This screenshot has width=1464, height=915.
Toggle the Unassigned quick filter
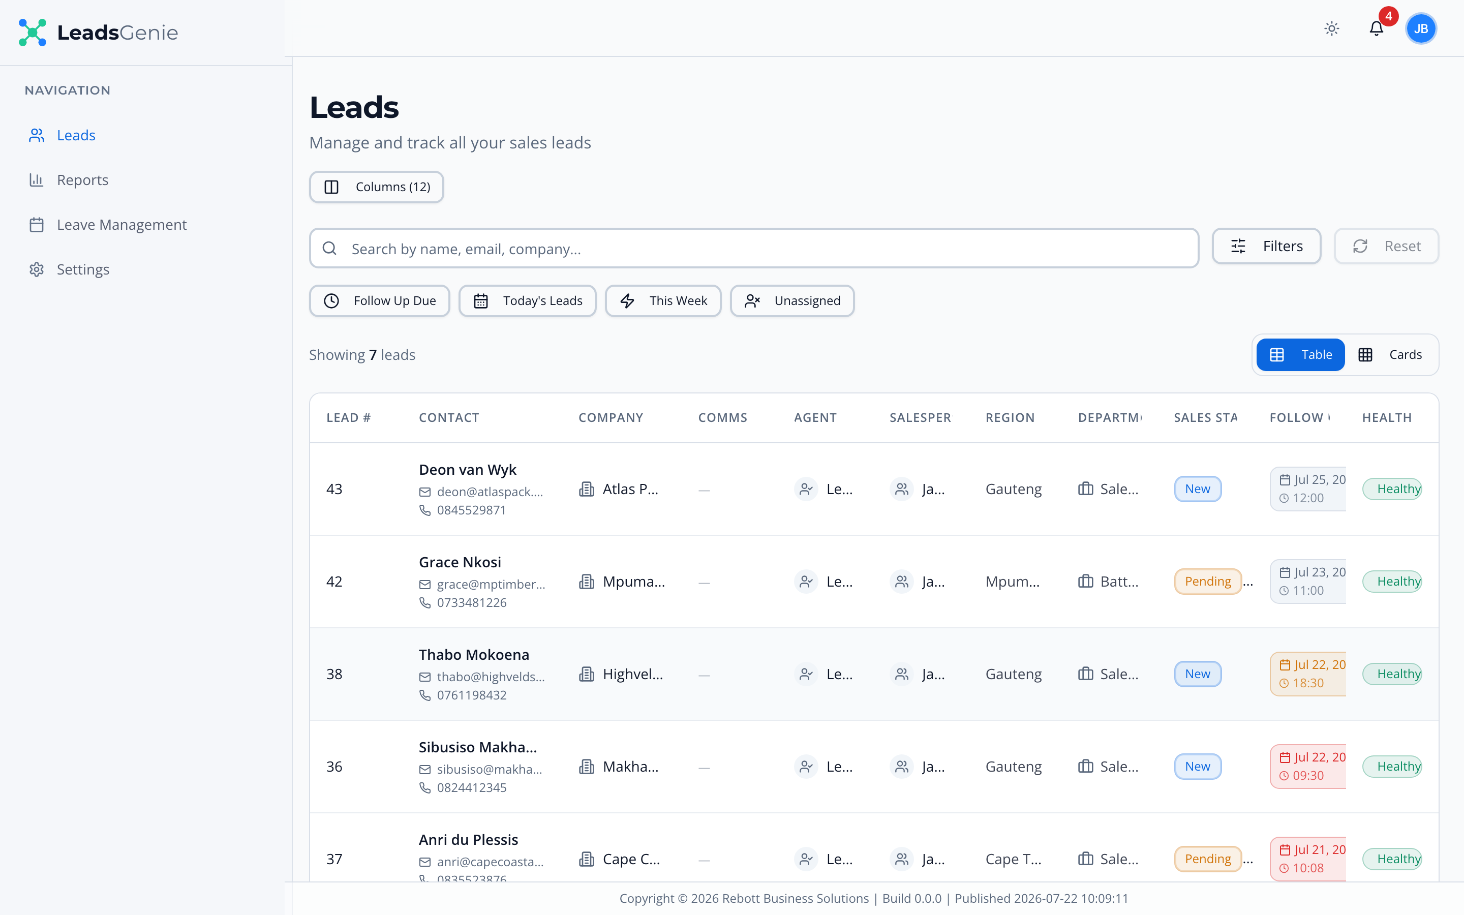pyautogui.click(x=792, y=301)
